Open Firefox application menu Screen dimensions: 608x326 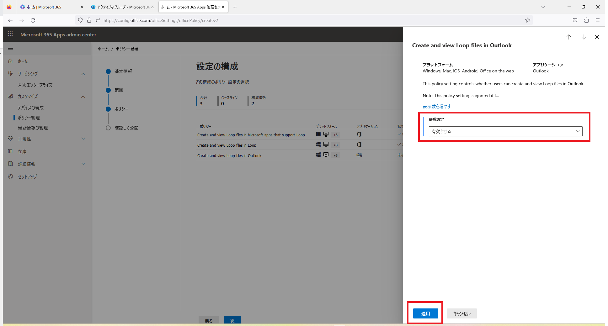[x=598, y=20]
